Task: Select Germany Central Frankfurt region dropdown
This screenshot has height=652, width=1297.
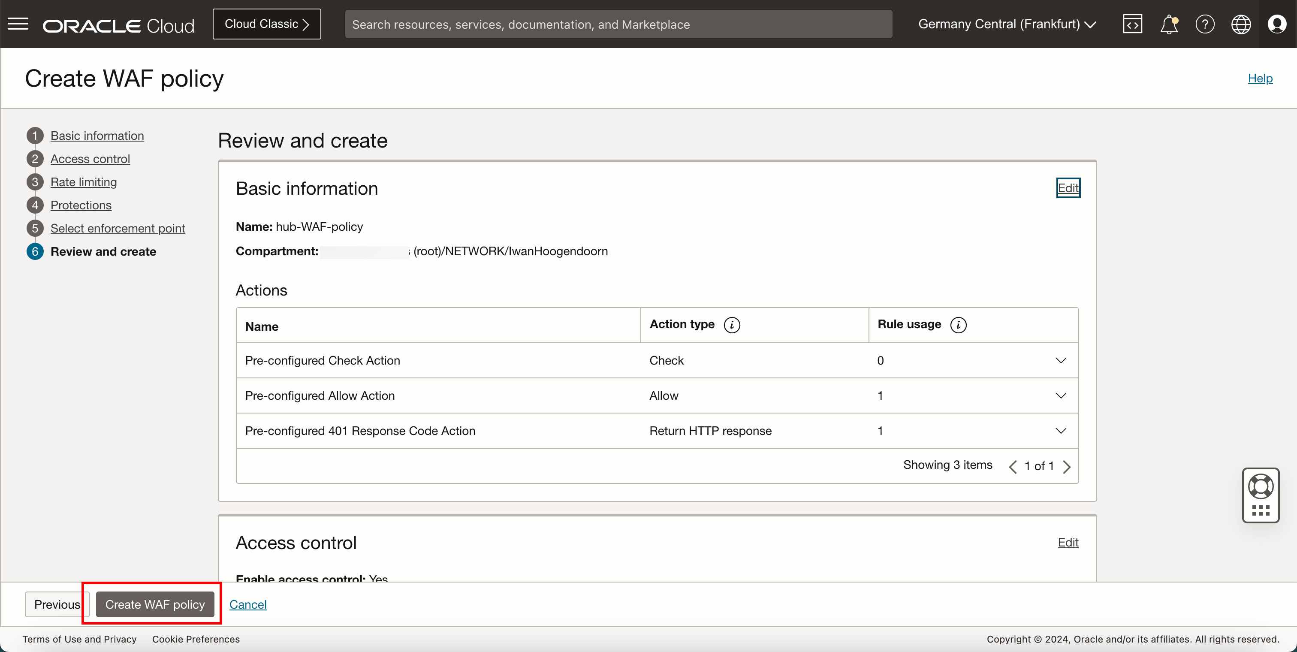Action: [x=1006, y=24]
